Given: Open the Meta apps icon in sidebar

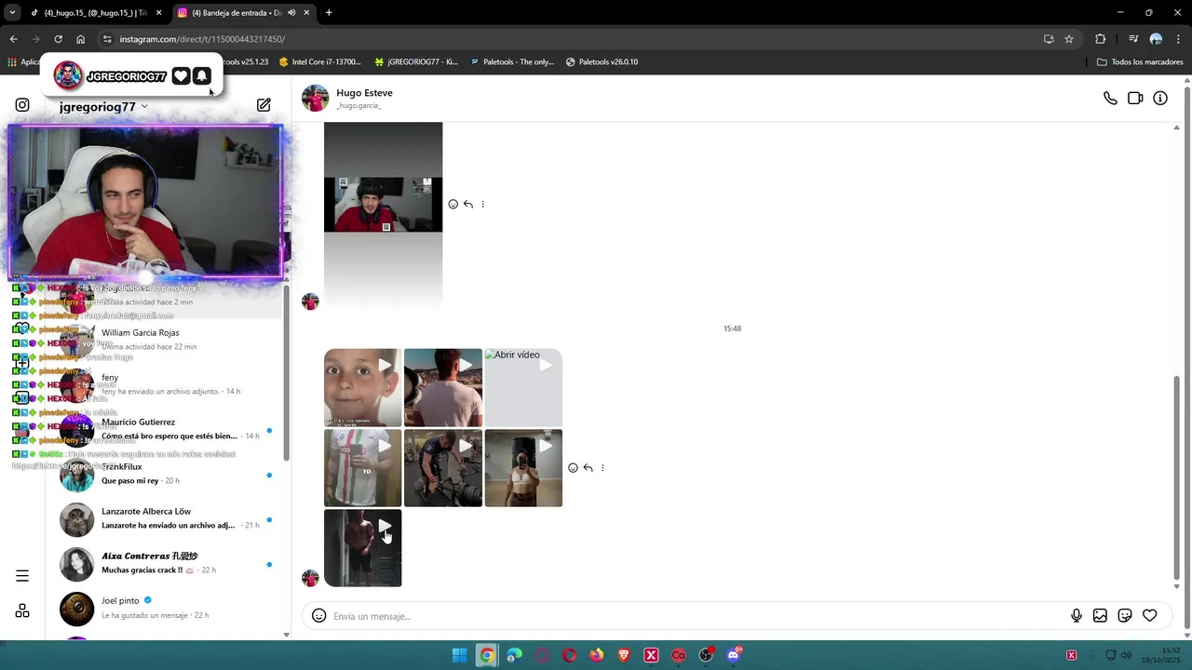Looking at the screenshot, I should [x=22, y=611].
